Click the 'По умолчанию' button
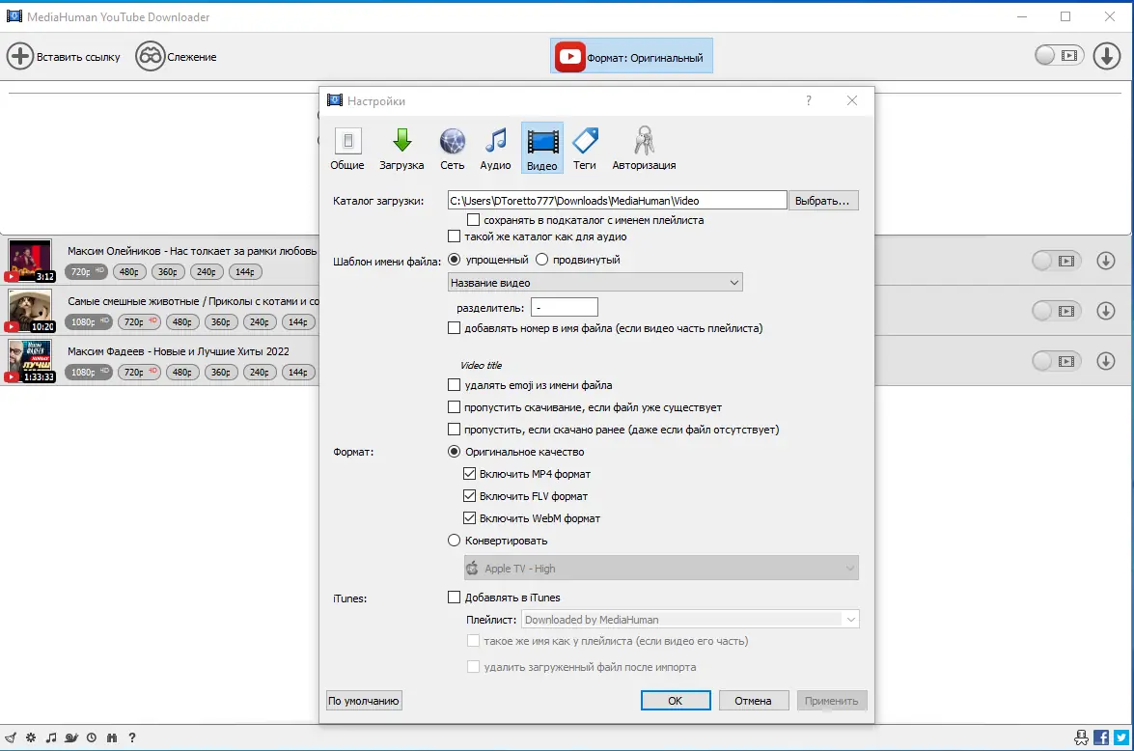Image resolution: width=1134 pixels, height=751 pixels. 364,701
